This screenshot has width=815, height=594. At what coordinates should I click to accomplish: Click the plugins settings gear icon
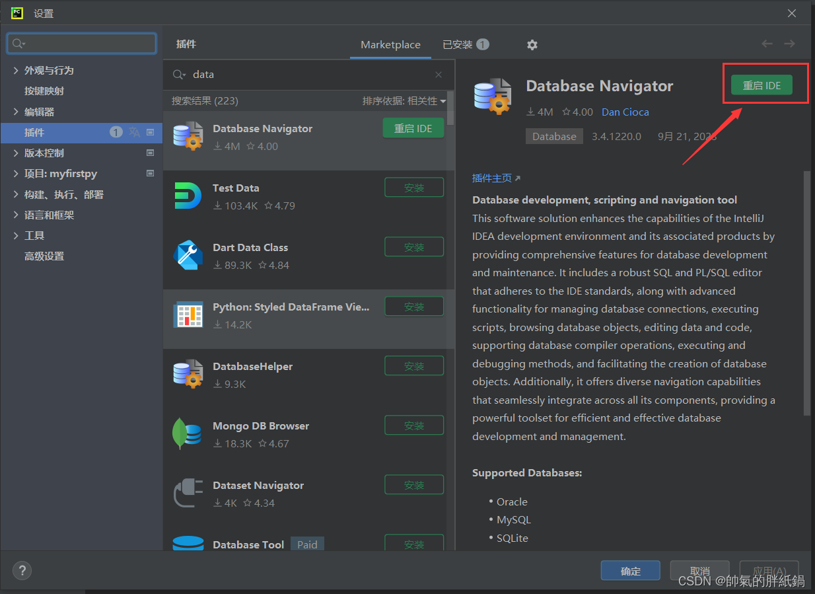[532, 45]
